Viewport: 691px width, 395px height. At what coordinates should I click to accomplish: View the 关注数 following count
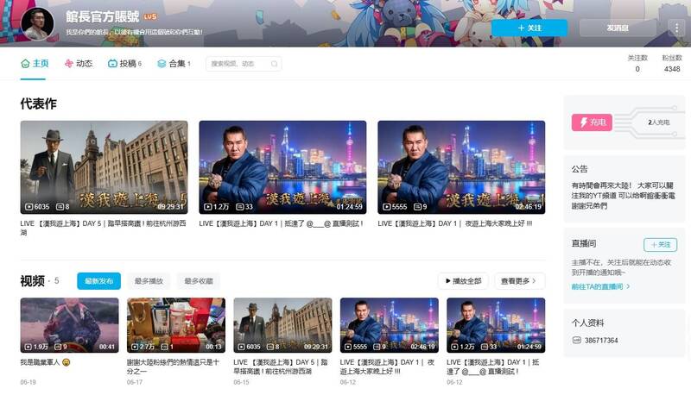pyautogui.click(x=637, y=63)
